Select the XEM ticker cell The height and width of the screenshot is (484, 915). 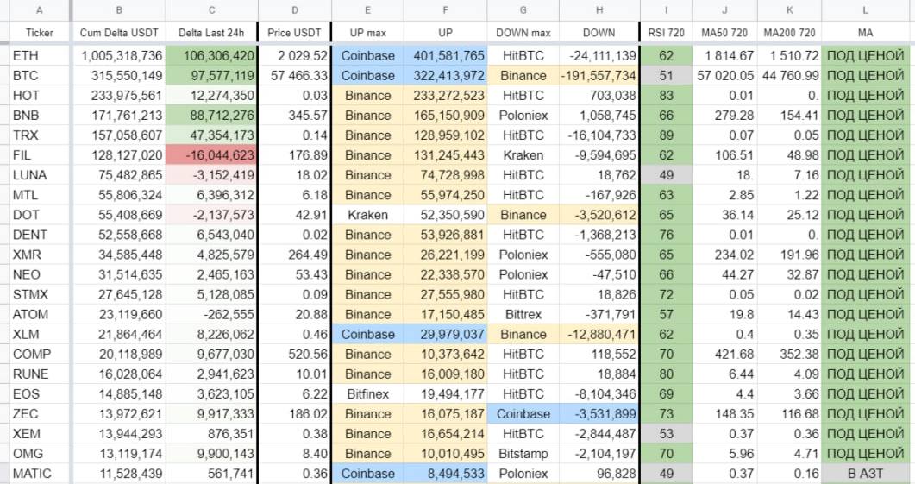[x=39, y=434]
